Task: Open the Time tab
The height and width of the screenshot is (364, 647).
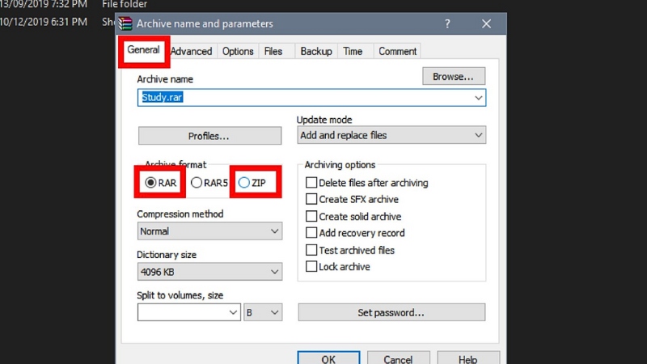Action: click(353, 51)
